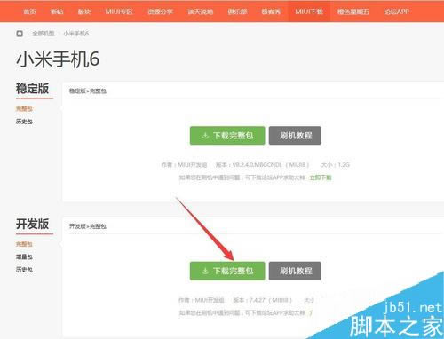The image size is (444, 339).
Task: Click the 稳定版>完整包 panel header text
Action: pyautogui.click(x=88, y=91)
